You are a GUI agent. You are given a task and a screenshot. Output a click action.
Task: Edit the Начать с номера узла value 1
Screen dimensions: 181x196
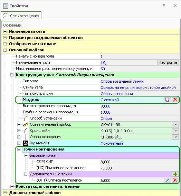point(140,56)
